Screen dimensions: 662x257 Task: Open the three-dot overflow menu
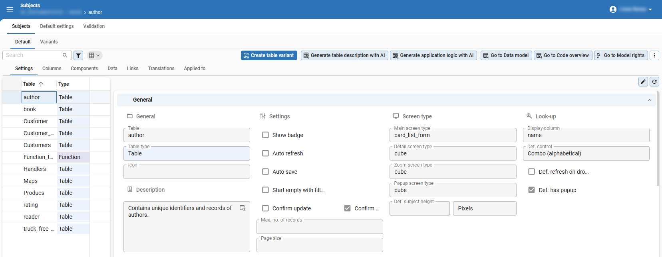click(654, 55)
